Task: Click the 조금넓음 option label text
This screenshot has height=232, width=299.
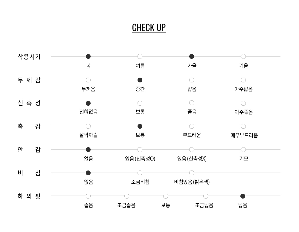Action: [x=204, y=205]
